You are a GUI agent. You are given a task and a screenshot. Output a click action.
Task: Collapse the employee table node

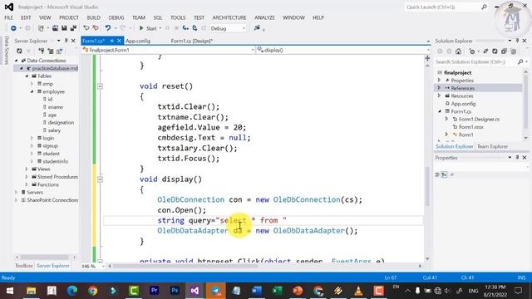click(x=32, y=91)
